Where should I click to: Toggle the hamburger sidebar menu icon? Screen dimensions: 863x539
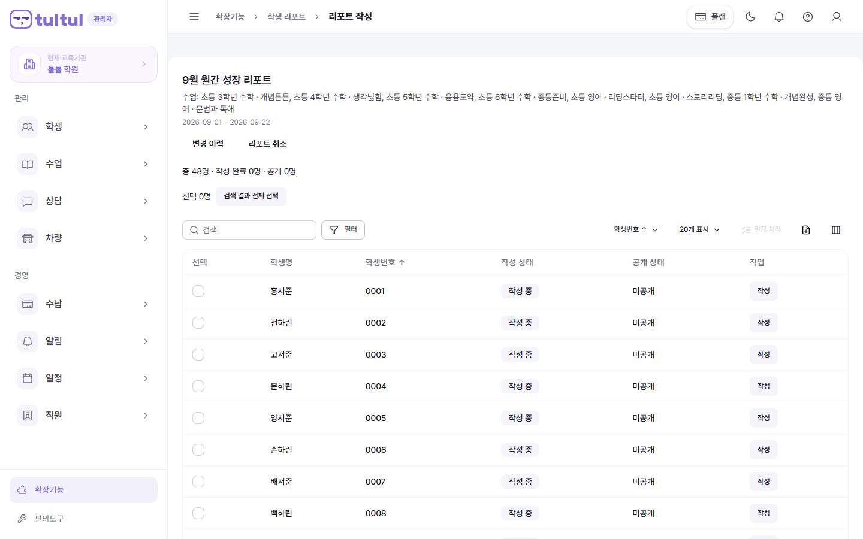pyautogui.click(x=194, y=17)
